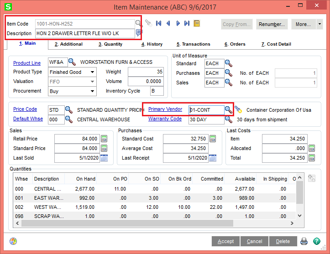
Task: Open calculator for Standard Price
Action: 104,148
